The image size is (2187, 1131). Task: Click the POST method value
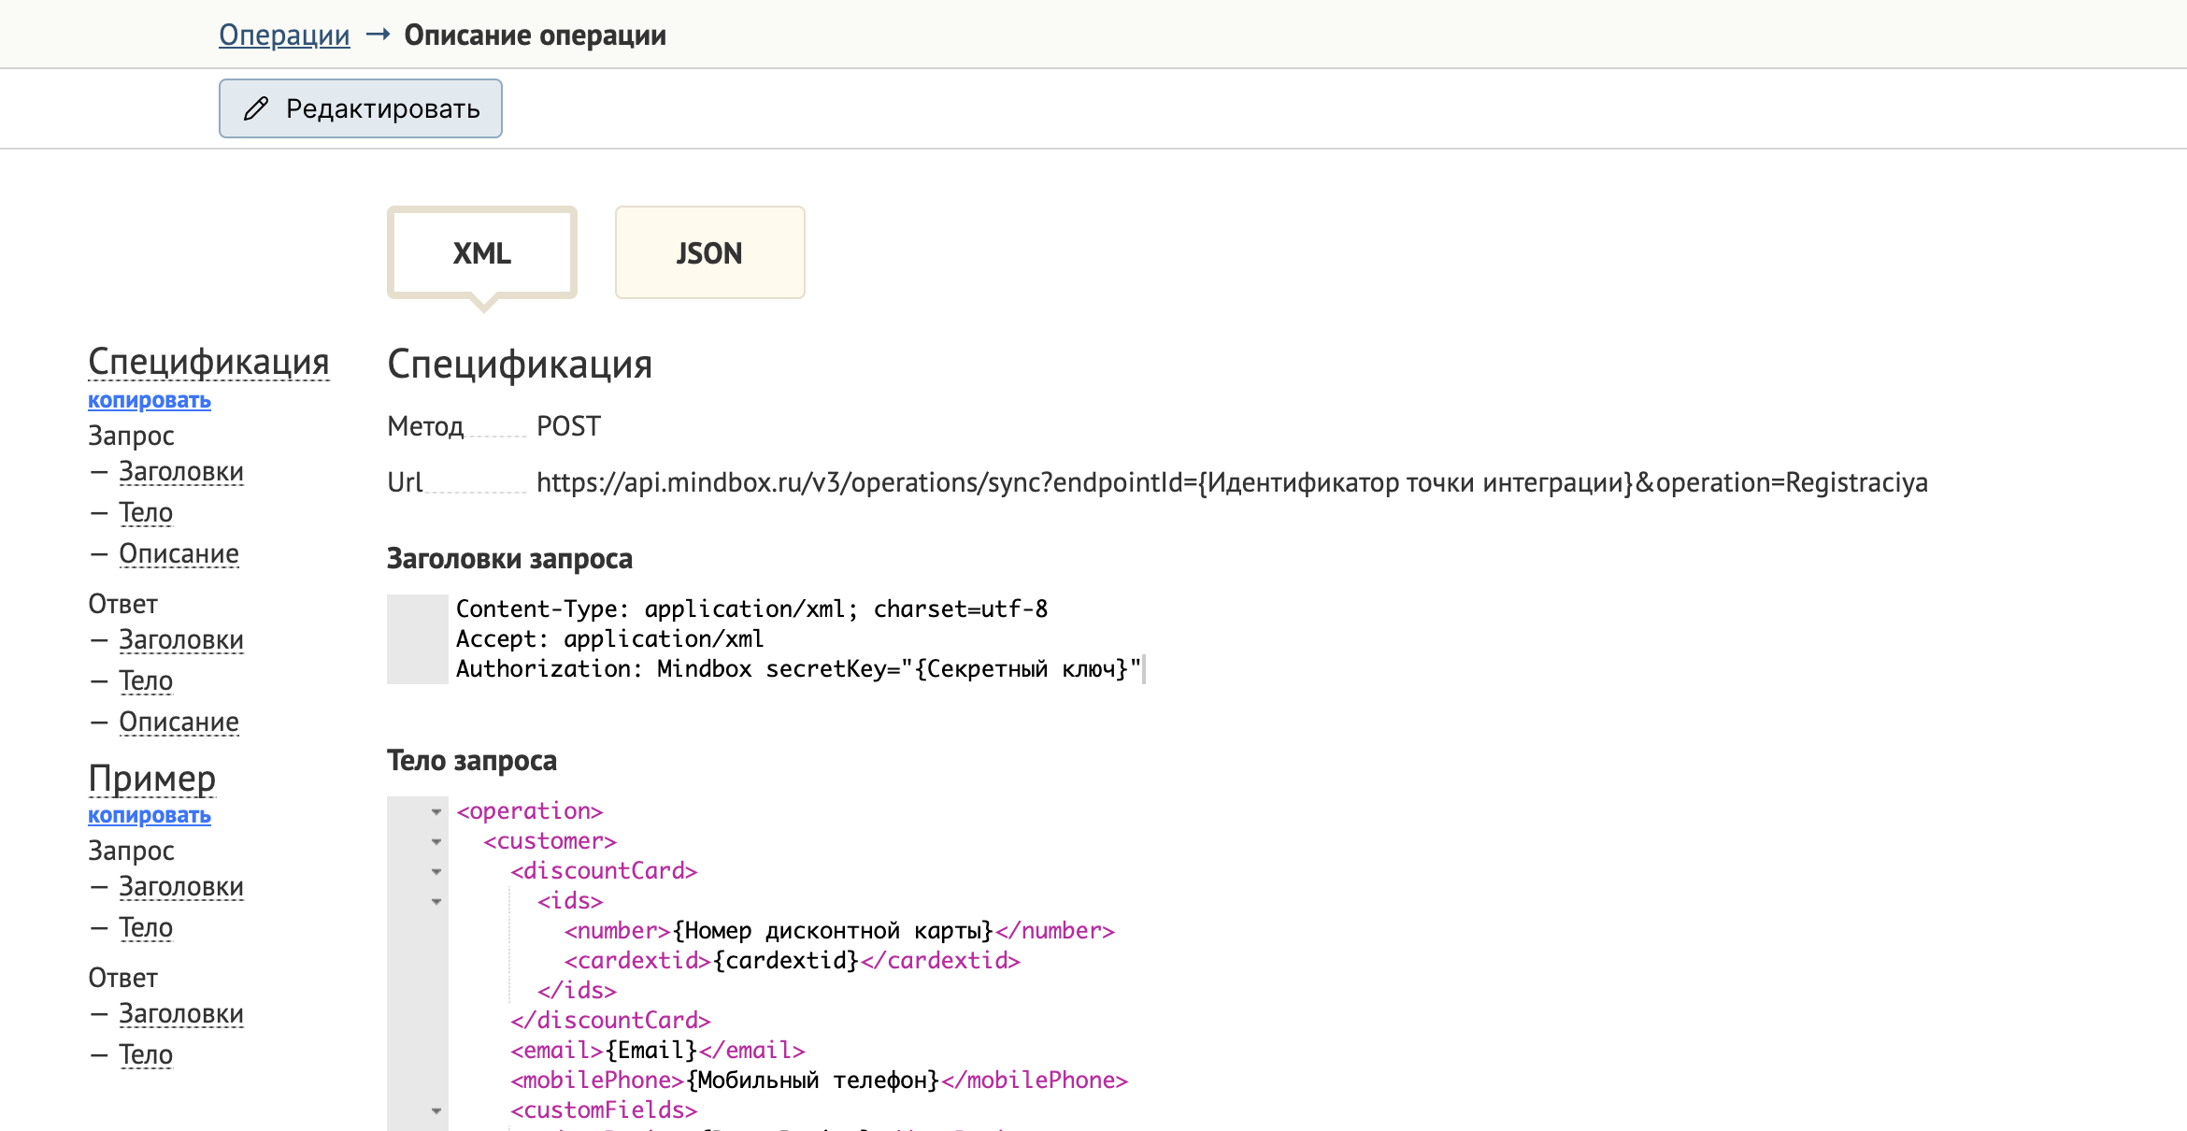(x=568, y=426)
